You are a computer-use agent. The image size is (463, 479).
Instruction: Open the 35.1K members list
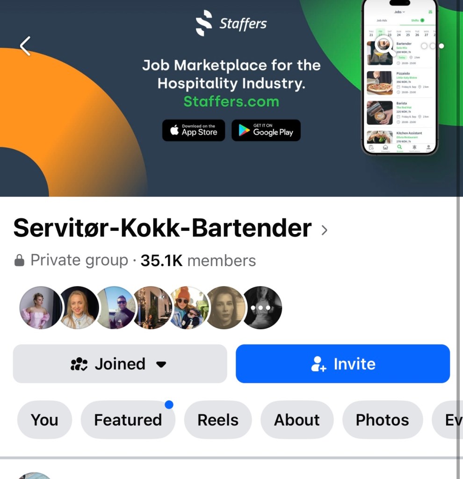[198, 261]
